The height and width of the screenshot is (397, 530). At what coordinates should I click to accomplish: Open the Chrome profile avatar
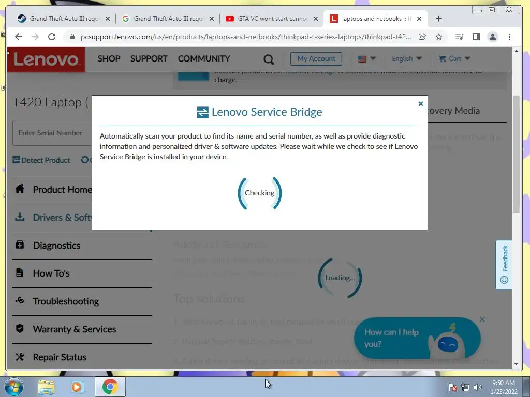(493, 37)
